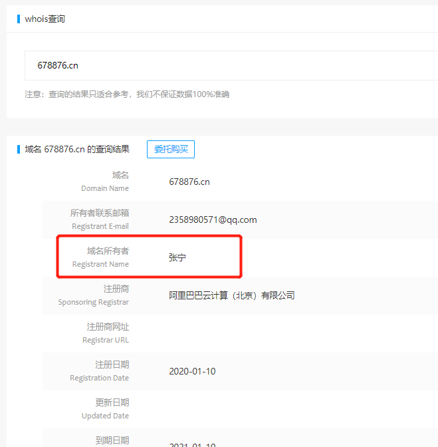The image size is (438, 447).
Task: Click the registrant name 张宁
Action: (177, 257)
